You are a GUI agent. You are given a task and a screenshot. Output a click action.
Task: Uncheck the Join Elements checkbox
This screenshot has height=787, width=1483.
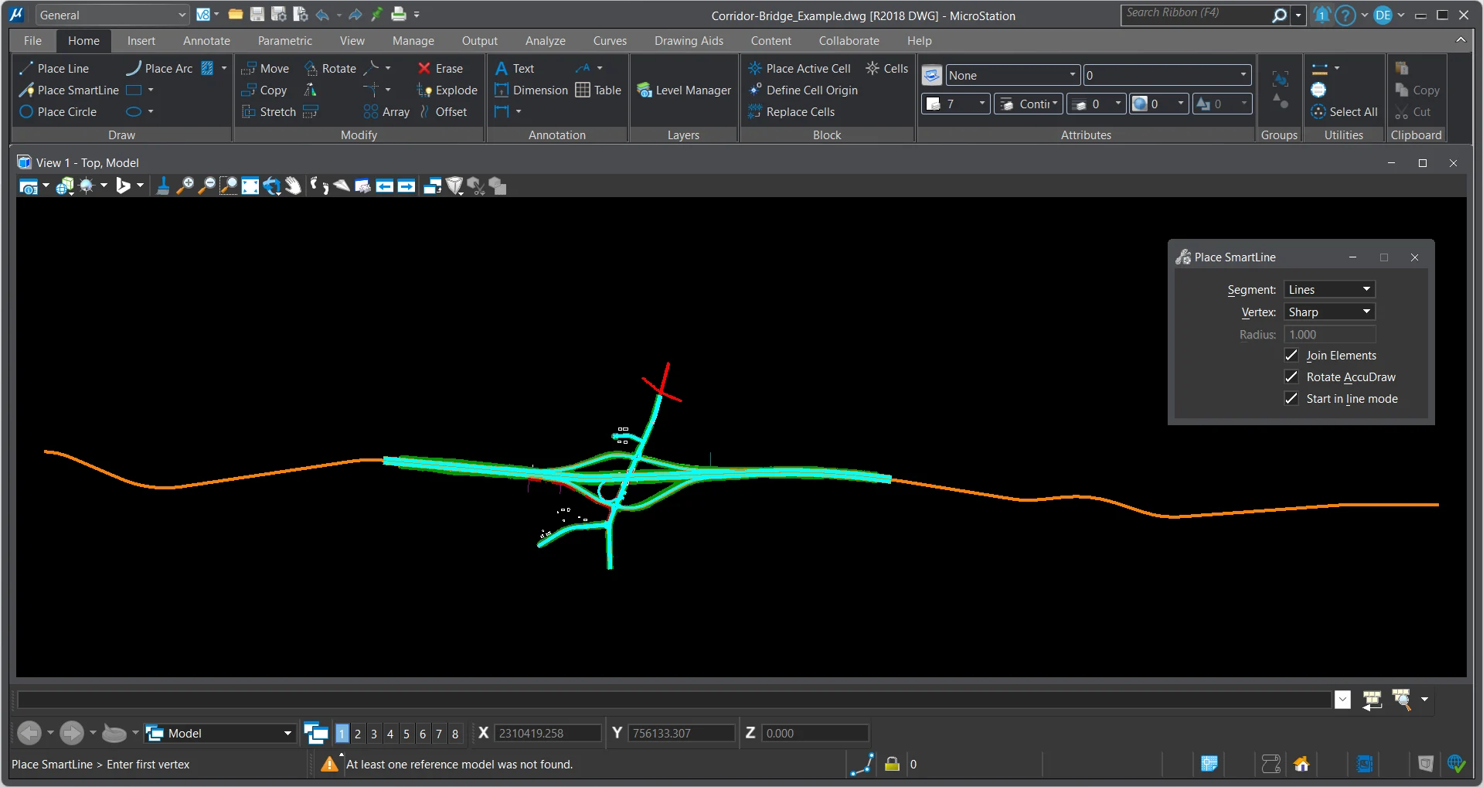click(x=1291, y=356)
